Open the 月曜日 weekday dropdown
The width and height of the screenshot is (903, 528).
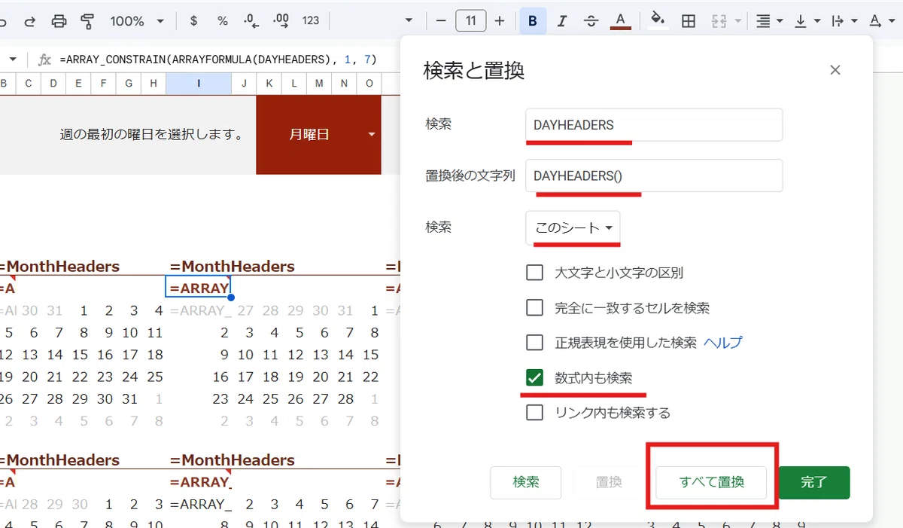coord(371,135)
